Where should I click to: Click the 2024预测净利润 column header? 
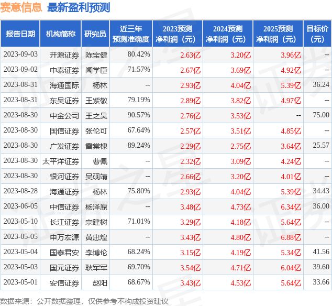[x=228, y=34]
